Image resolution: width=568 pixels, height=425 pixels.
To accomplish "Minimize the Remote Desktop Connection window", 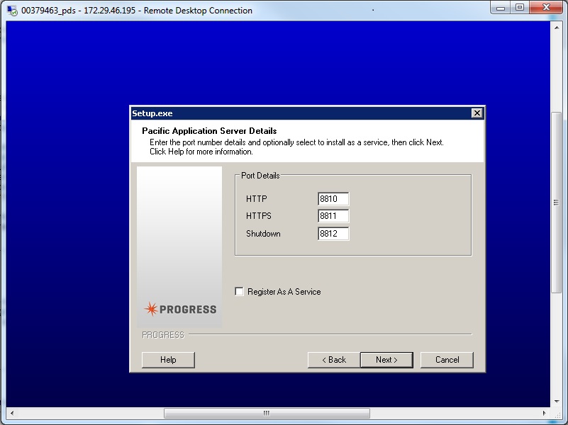I will (x=501, y=8).
